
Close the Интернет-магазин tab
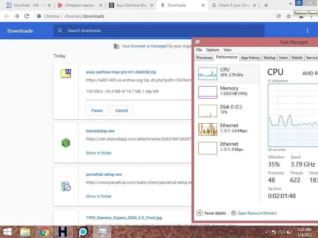click(101, 5)
